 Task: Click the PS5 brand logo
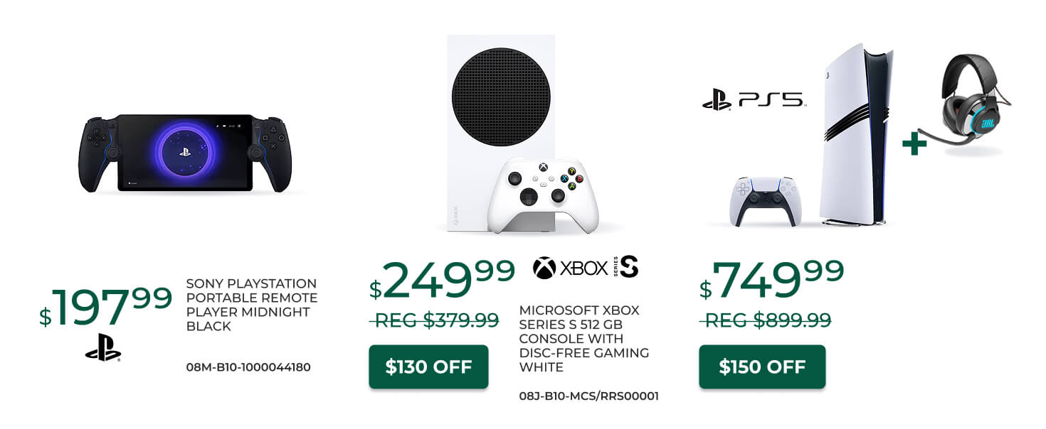pos(754,100)
